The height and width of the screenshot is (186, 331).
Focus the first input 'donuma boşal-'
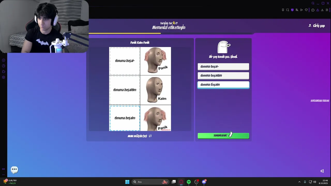pos(223,67)
